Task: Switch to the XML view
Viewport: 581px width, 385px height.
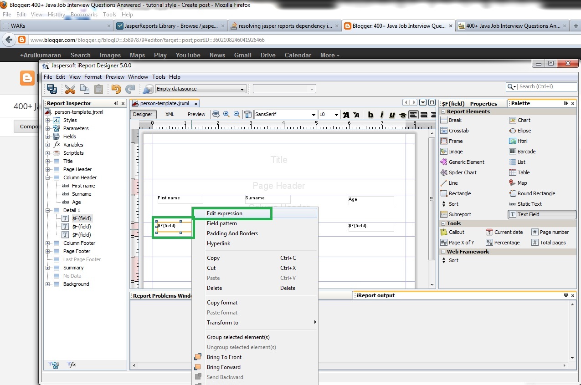Action: click(170, 114)
